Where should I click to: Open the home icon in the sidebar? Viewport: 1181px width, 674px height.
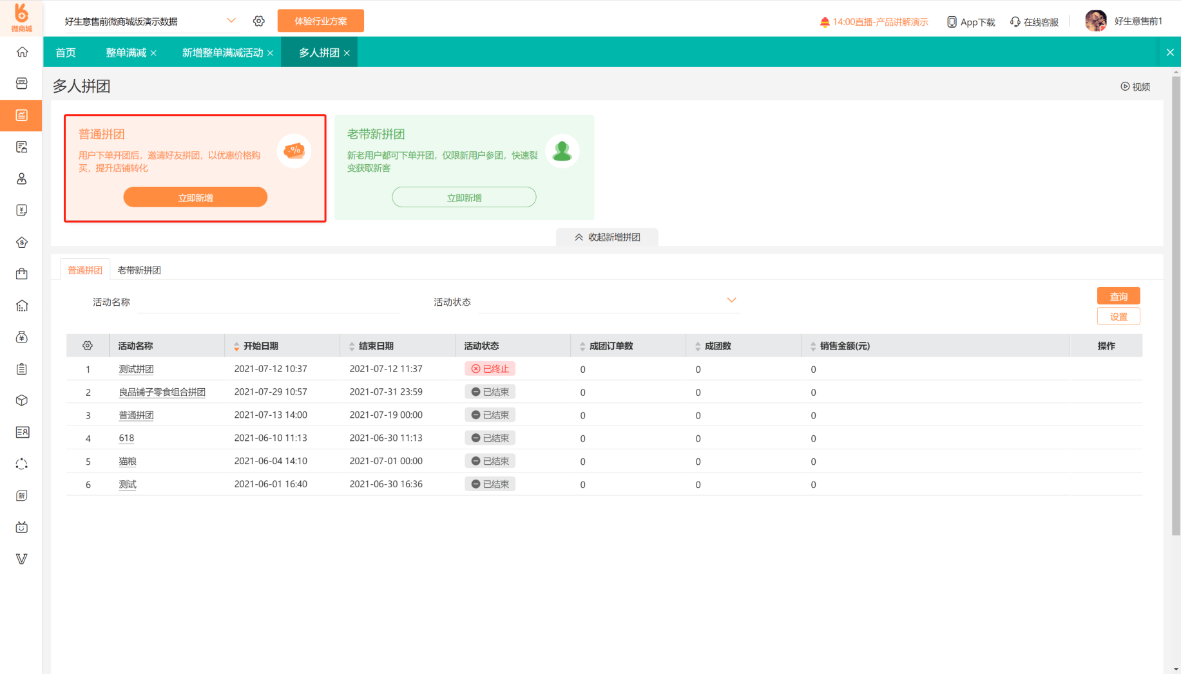[x=22, y=52]
